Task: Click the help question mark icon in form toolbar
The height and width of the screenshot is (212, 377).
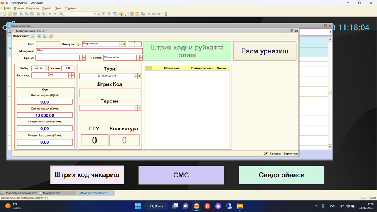Action: pyautogui.click(x=51, y=36)
